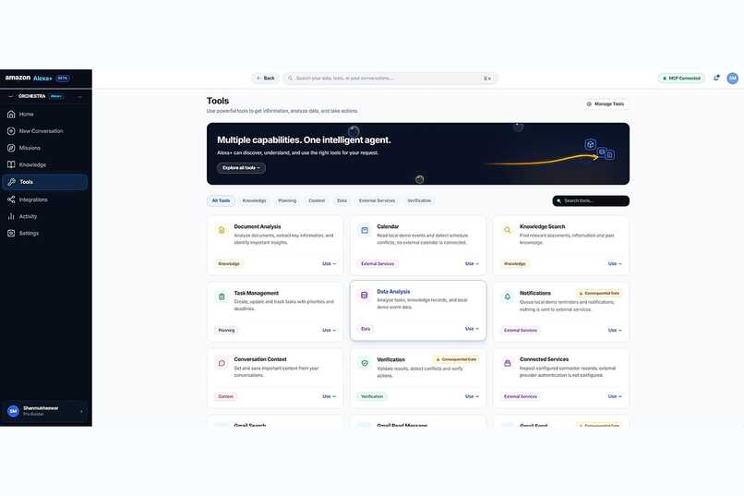Click the Consequential Gate badge on Notifications
This screenshot has height=496, width=744.
click(x=599, y=294)
